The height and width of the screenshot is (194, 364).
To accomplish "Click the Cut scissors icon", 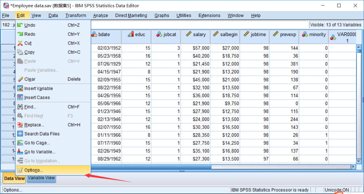I will pos(20,43).
